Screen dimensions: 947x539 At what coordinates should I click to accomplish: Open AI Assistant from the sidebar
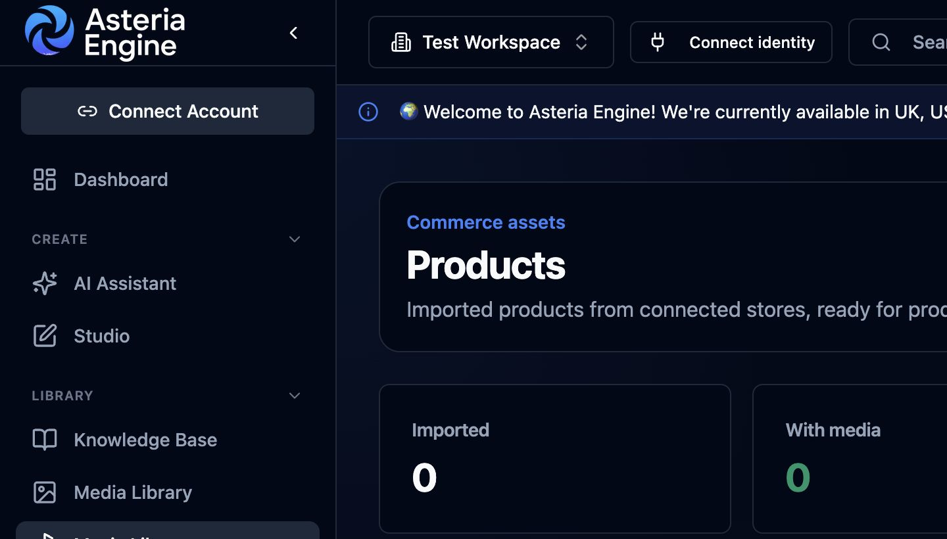click(168, 283)
